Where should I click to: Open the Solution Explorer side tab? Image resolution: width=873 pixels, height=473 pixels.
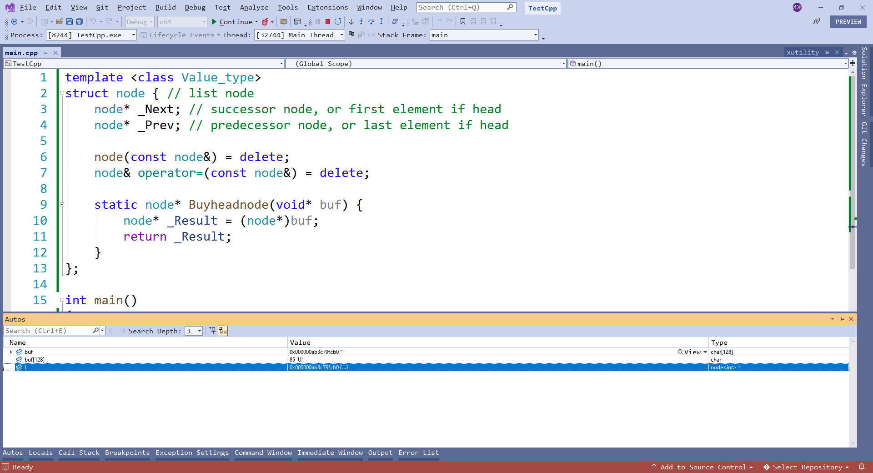[x=864, y=81]
